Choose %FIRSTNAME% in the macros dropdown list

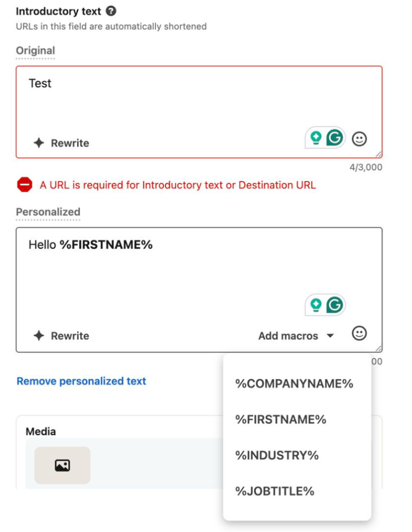[x=281, y=419]
